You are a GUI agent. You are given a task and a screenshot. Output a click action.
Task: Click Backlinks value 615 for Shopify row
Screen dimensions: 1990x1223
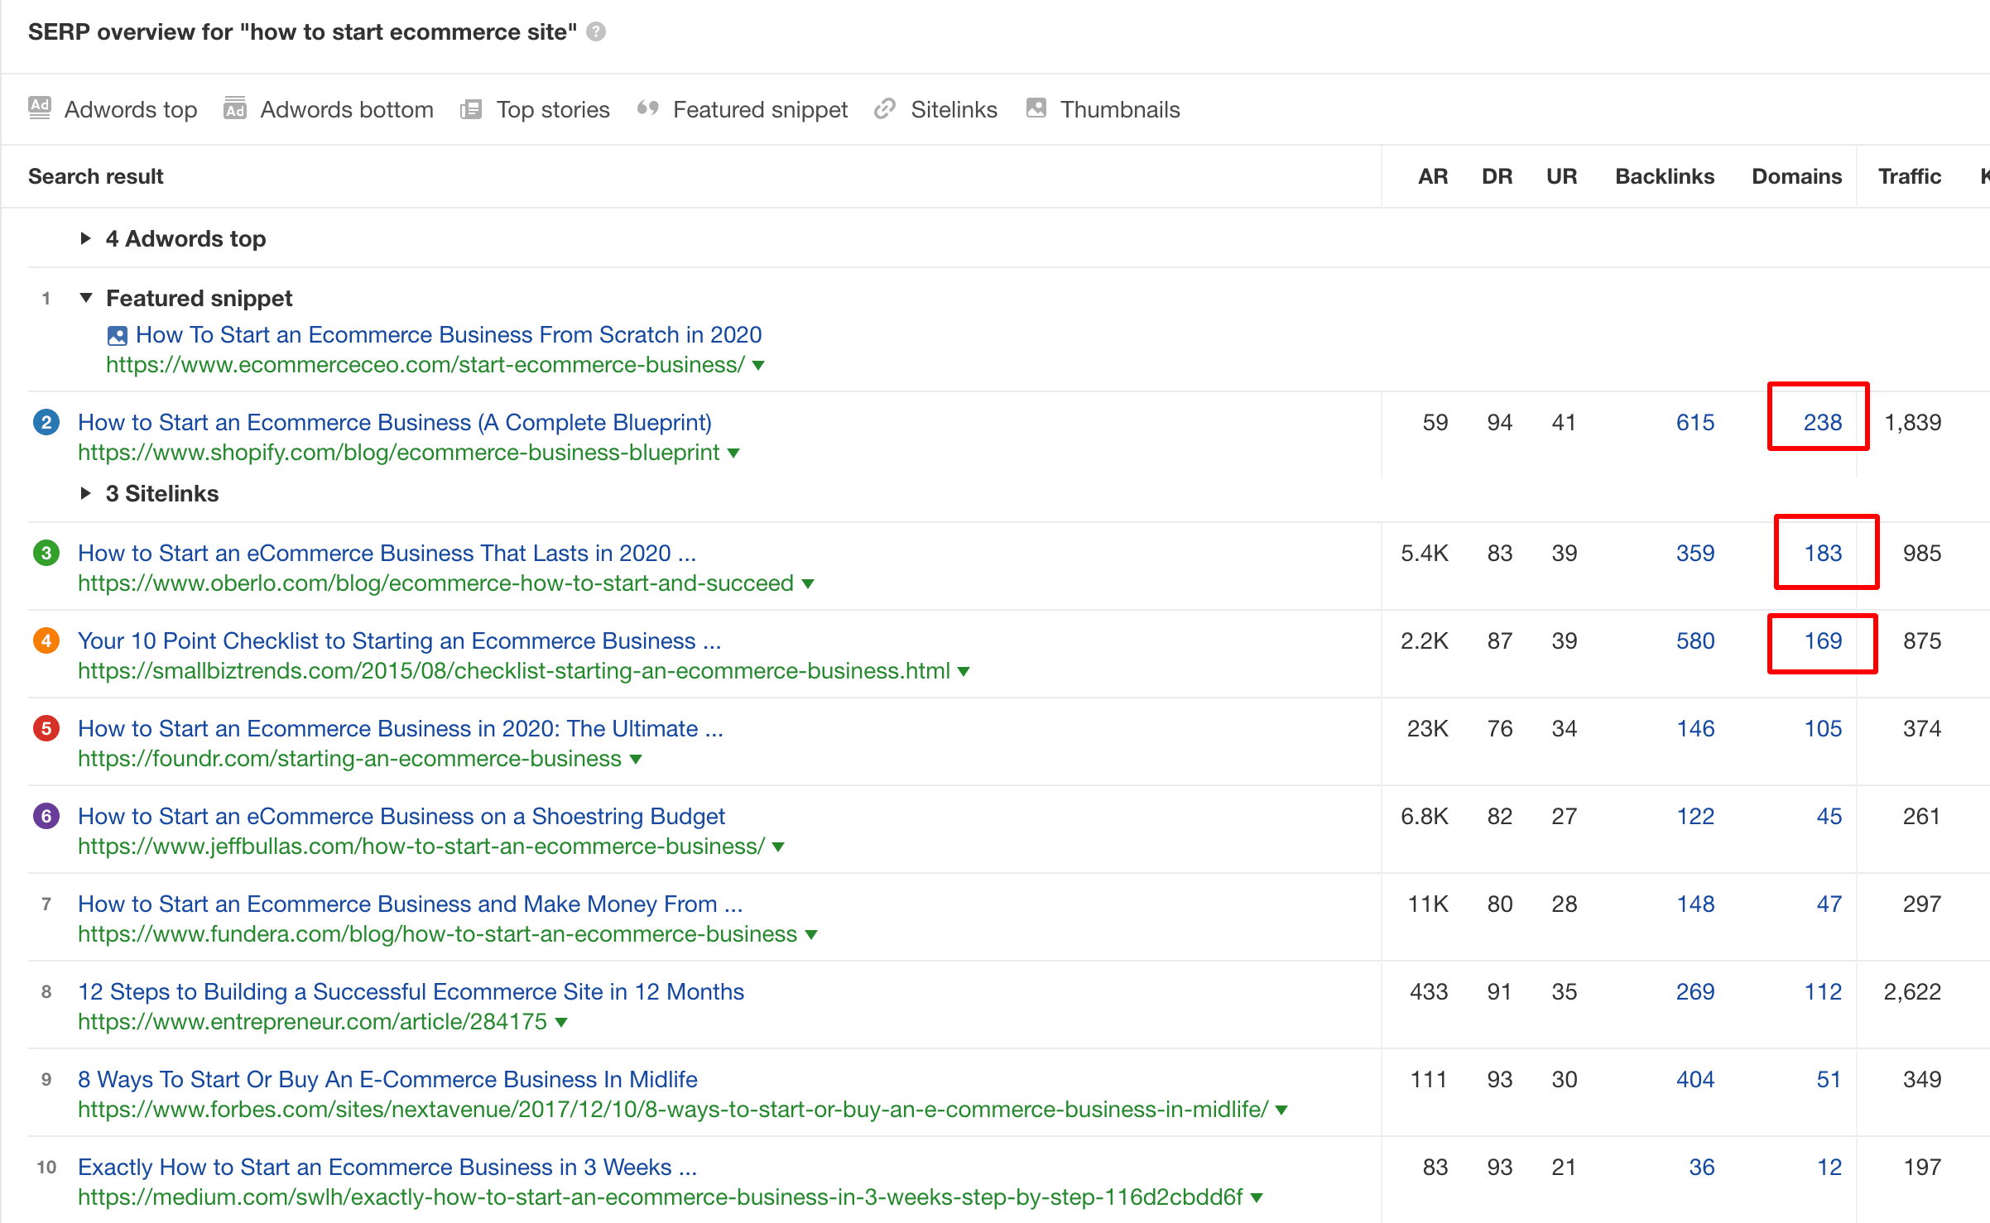(1695, 422)
